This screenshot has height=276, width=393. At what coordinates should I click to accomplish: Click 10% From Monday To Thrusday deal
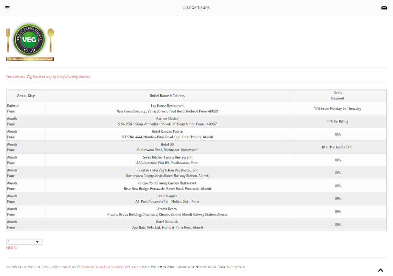pyautogui.click(x=337, y=109)
